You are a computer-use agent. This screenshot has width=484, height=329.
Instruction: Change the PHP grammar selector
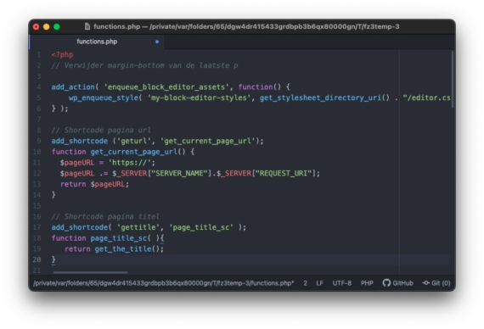367,283
